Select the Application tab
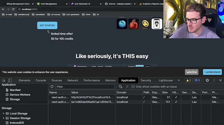The height and width of the screenshot is (125, 224). tap(128, 80)
